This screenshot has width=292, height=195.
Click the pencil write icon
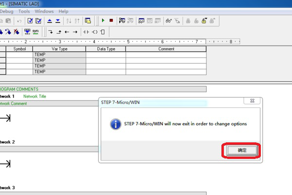click(x=177, y=20)
